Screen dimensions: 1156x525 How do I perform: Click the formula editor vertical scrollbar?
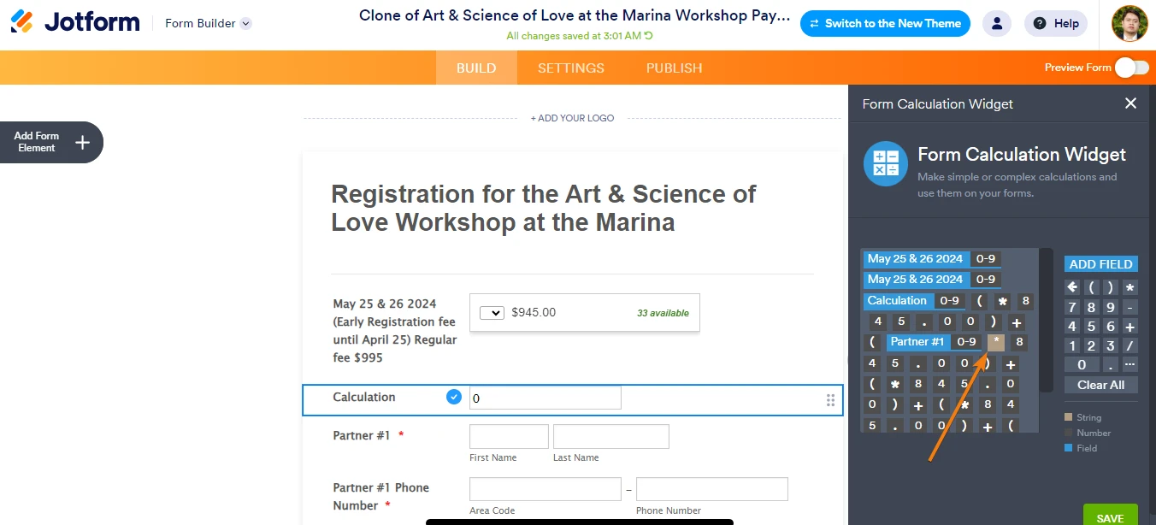tap(1047, 320)
